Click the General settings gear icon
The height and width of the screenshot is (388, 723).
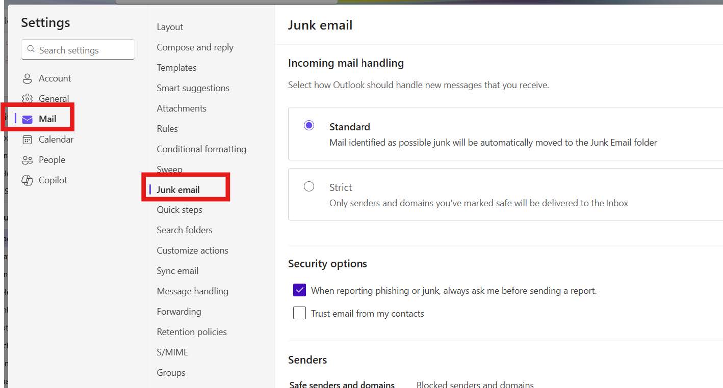(27, 98)
